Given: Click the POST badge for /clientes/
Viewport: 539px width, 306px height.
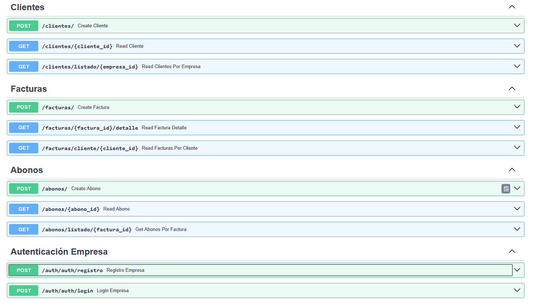Looking at the screenshot, I should point(24,26).
